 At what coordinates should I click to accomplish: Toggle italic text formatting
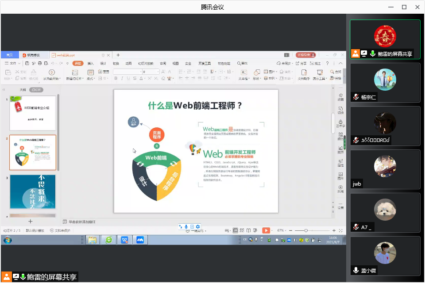tap(122, 79)
